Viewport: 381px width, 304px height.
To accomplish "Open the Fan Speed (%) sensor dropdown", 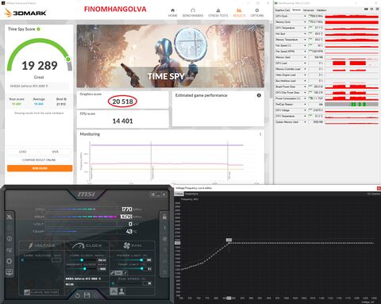I will click(x=305, y=45).
